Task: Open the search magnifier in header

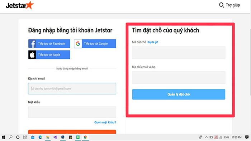Action: (221, 5)
